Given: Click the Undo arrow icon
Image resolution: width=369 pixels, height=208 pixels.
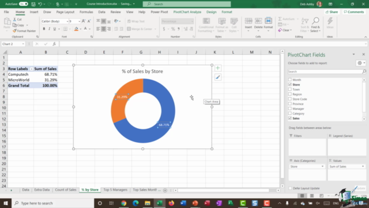Looking at the screenshot, I should 40,4.
